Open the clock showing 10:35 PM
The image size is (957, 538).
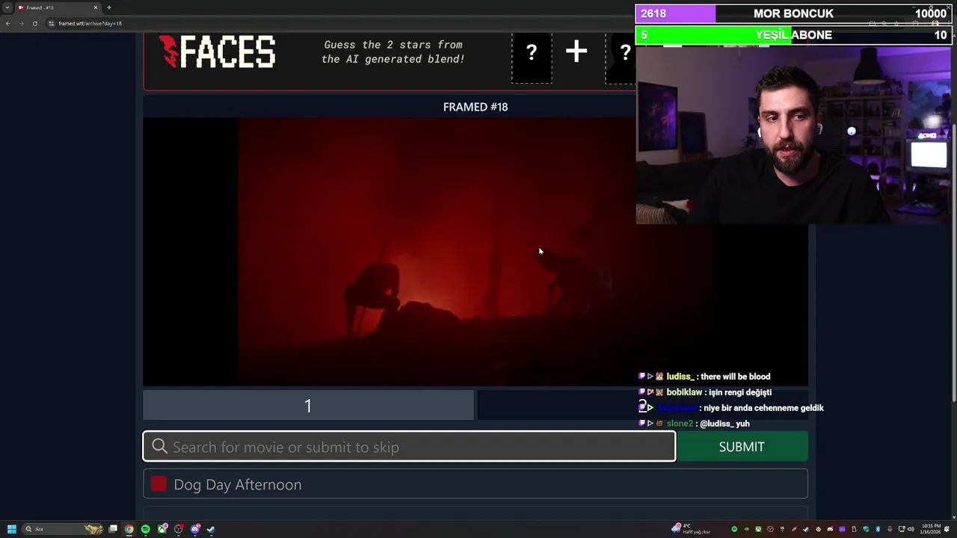[931, 528]
